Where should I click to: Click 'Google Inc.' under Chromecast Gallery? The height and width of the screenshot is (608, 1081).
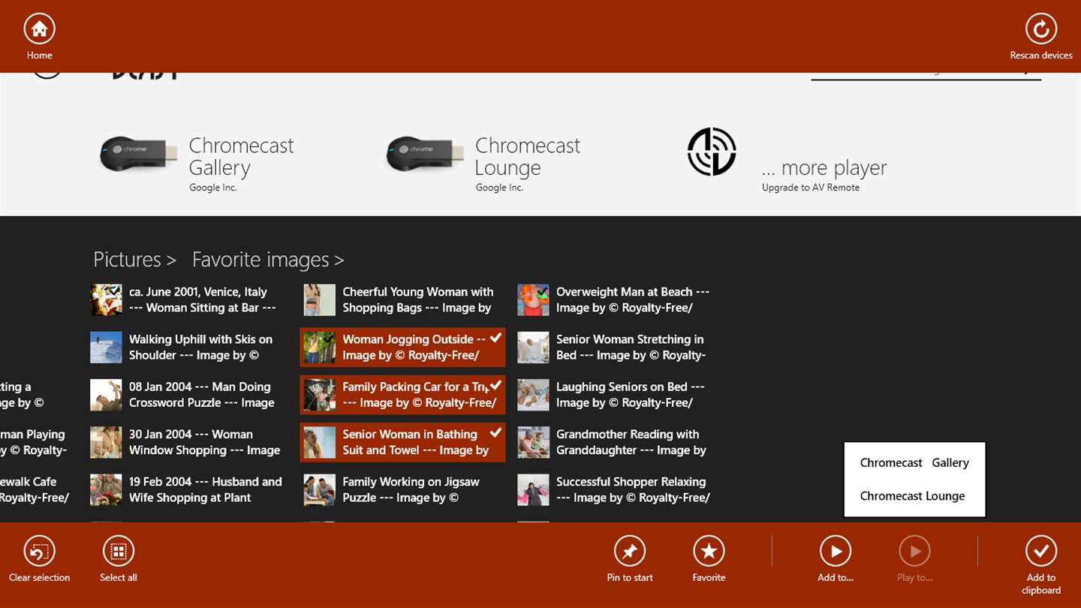pos(213,188)
